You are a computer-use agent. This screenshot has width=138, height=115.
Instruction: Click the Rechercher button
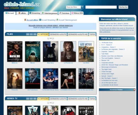123,7
